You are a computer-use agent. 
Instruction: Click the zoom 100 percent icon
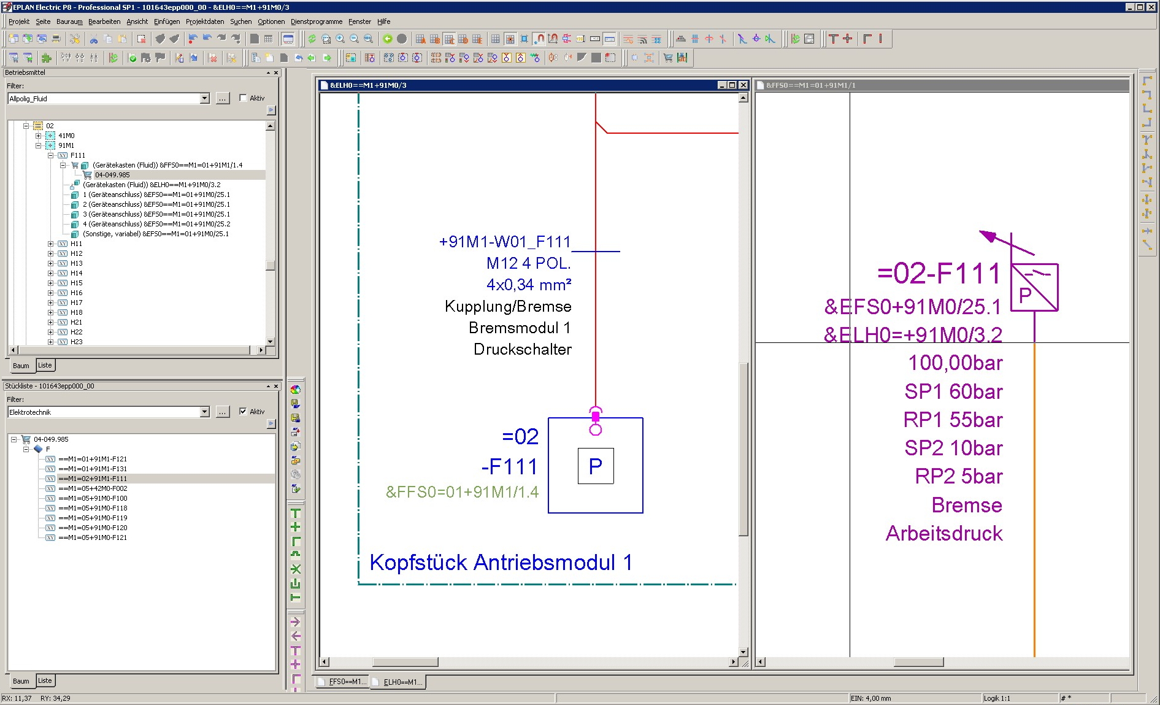point(368,39)
